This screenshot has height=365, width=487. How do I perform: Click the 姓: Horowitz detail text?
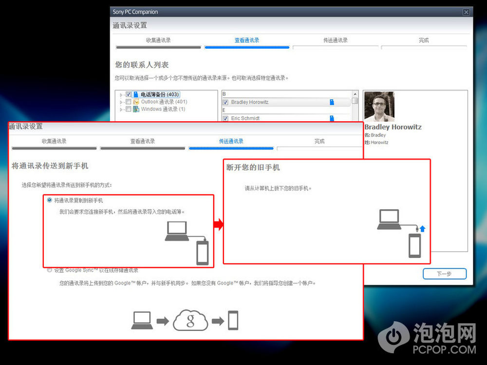tap(376, 143)
